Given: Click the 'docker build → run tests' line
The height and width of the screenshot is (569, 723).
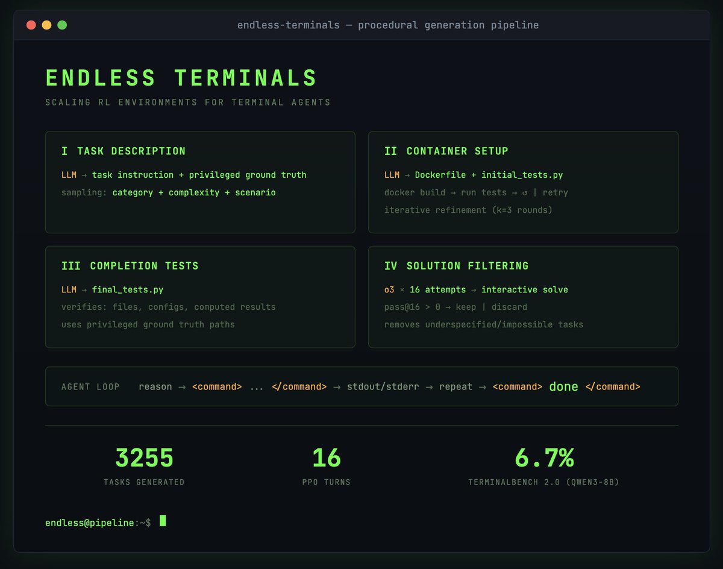Looking at the screenshot, I should (476, 192).
